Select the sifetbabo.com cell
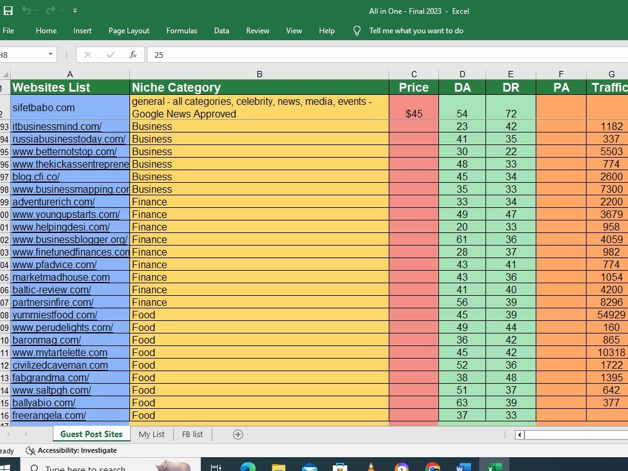Screen dimensions: 628x471 (70, 107)
